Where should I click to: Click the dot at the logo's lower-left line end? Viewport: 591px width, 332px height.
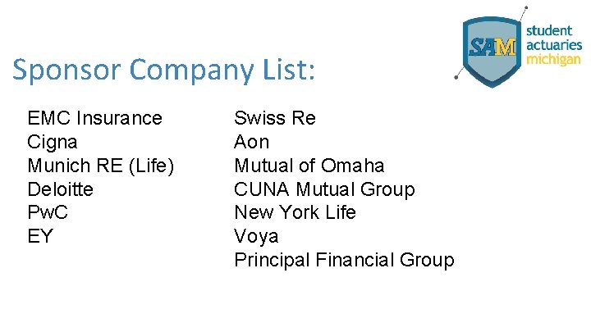coord(456,77)
